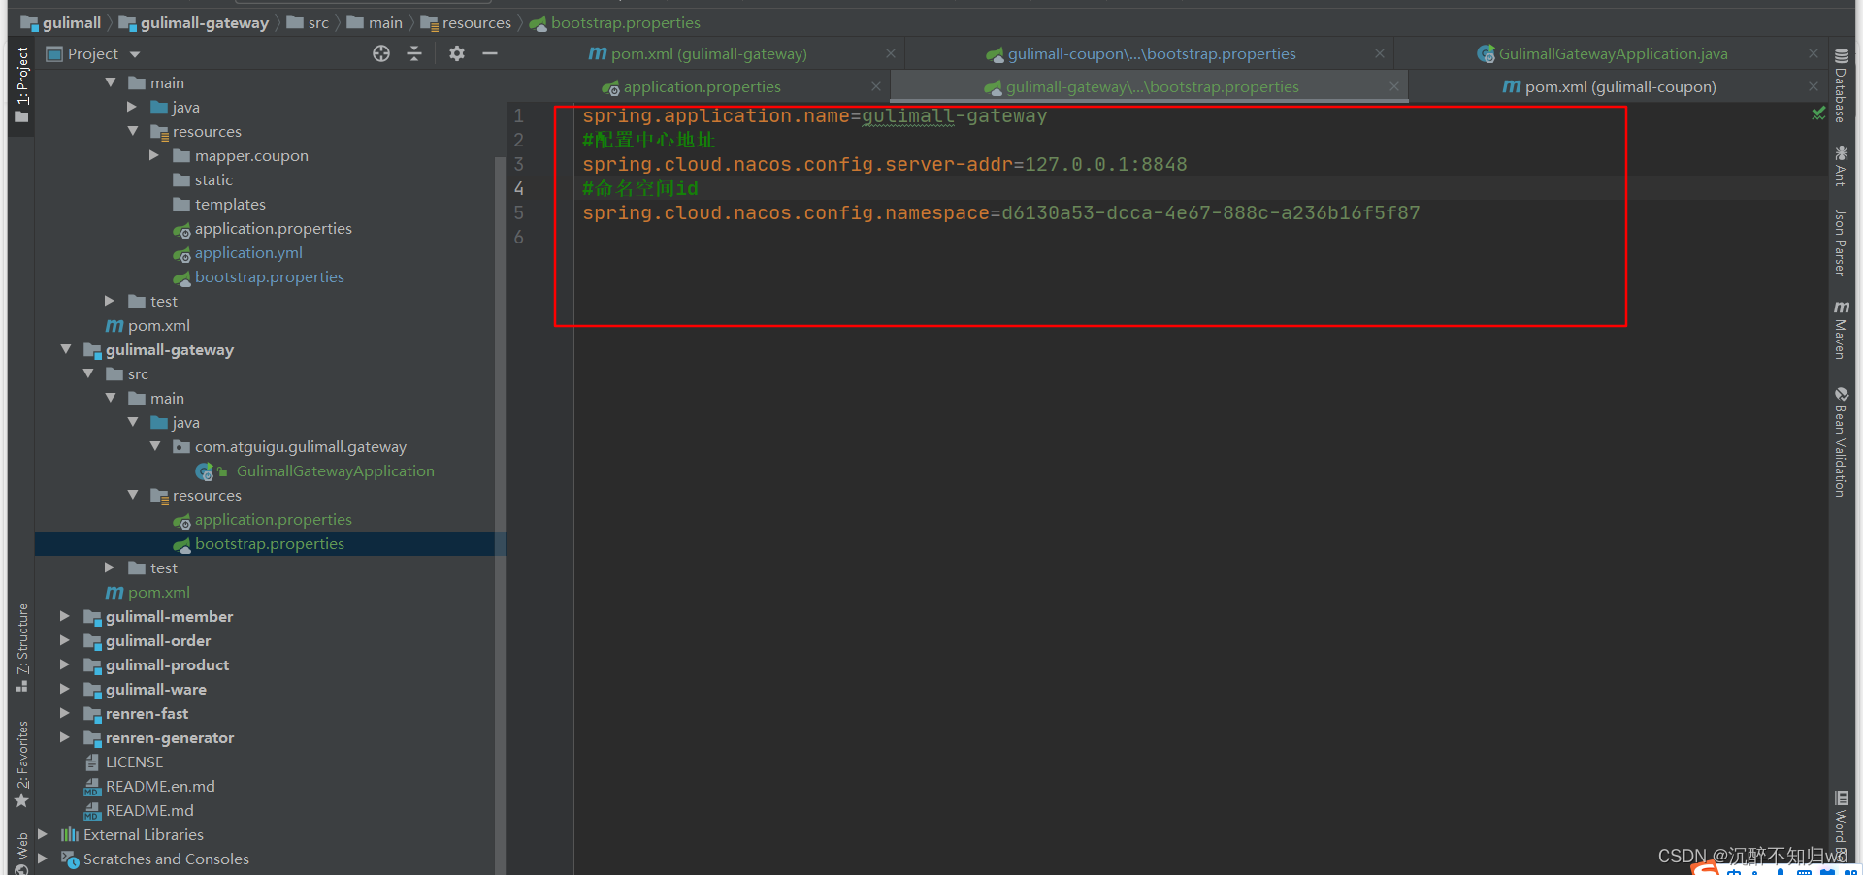Image resolution: width=1863 pixels, height=875 pixels.
Task: Close the GulimallGatewayApplication.java tab
Action: click(1814, 54)
